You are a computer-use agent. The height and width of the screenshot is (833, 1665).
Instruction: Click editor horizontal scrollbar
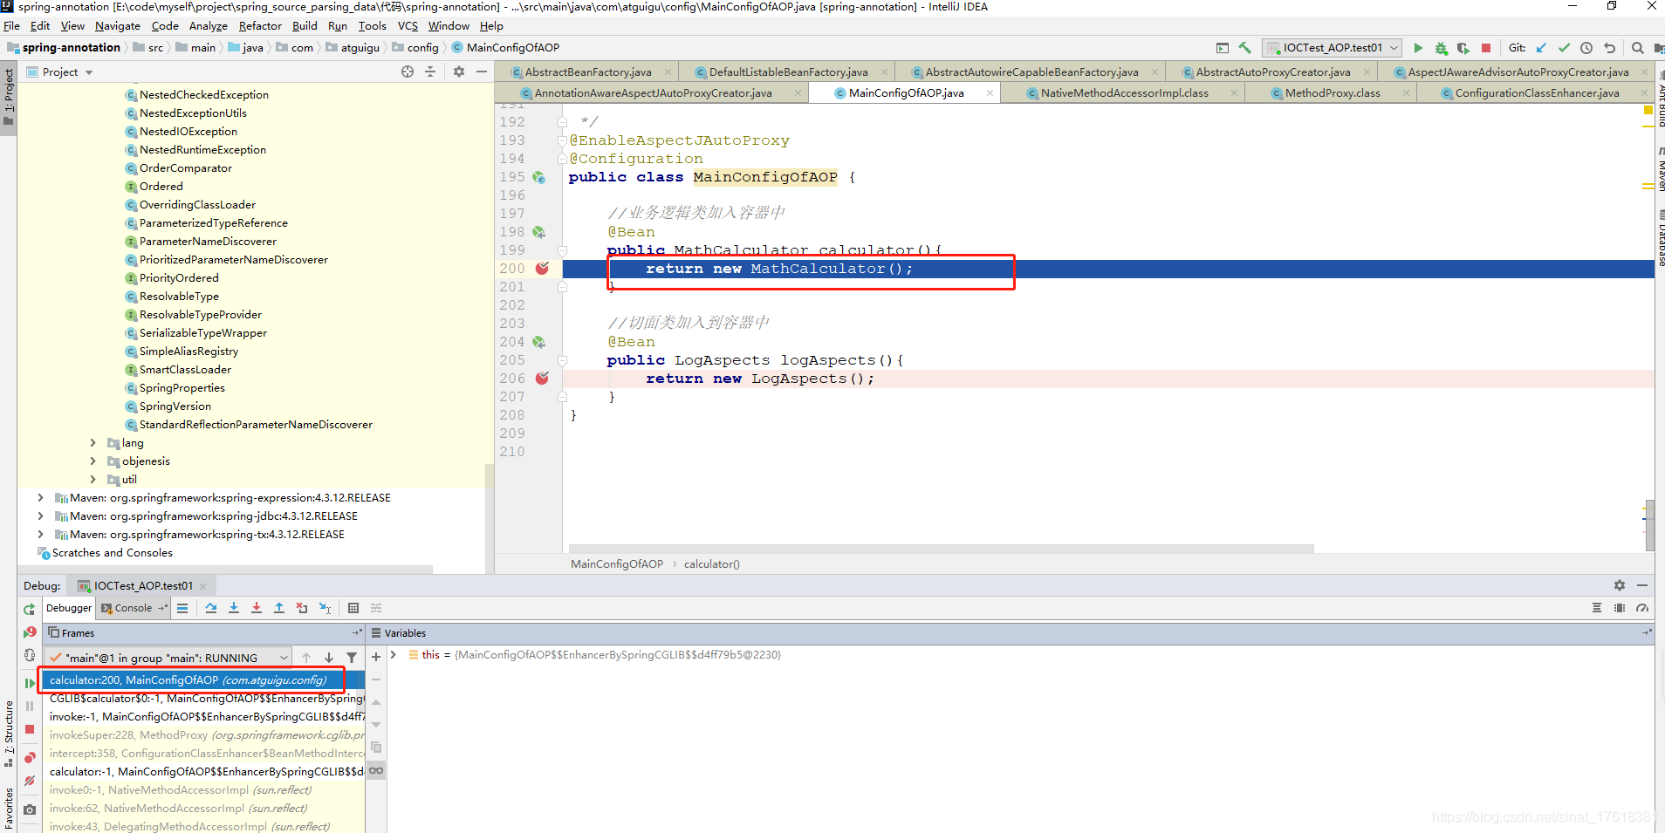[942, 549]
